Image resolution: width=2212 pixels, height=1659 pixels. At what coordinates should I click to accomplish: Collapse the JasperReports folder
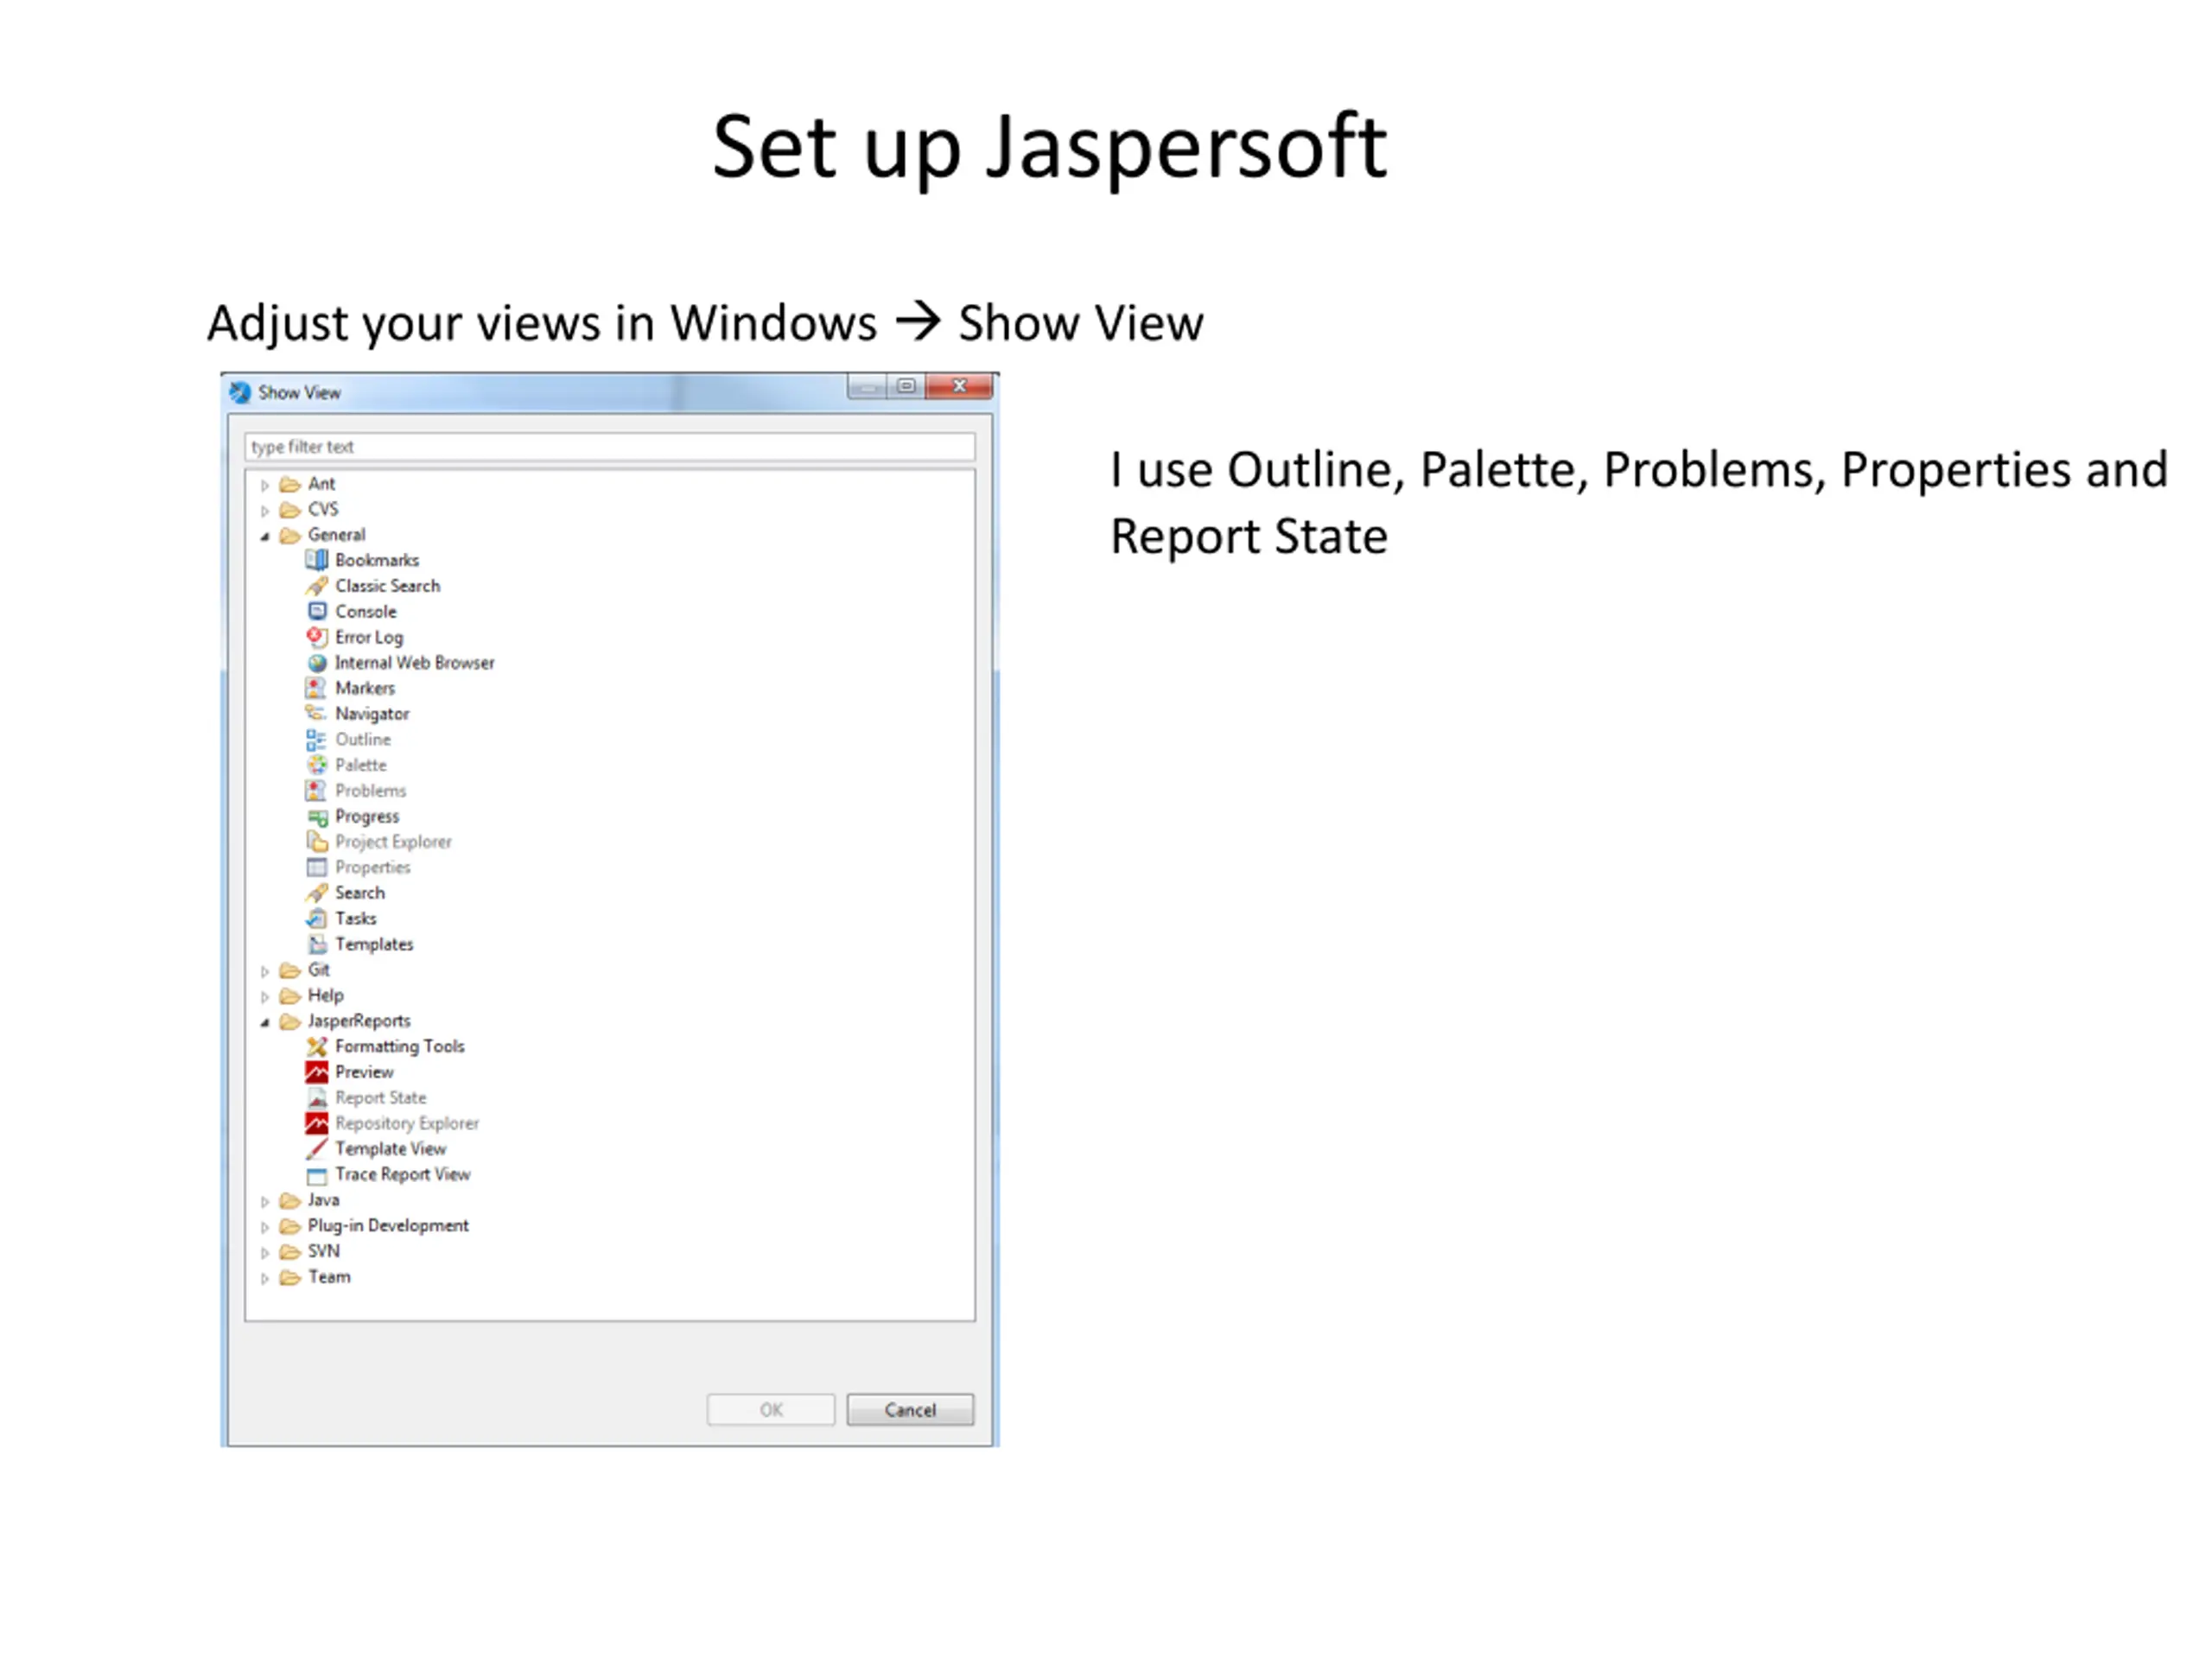[265, 1022]
